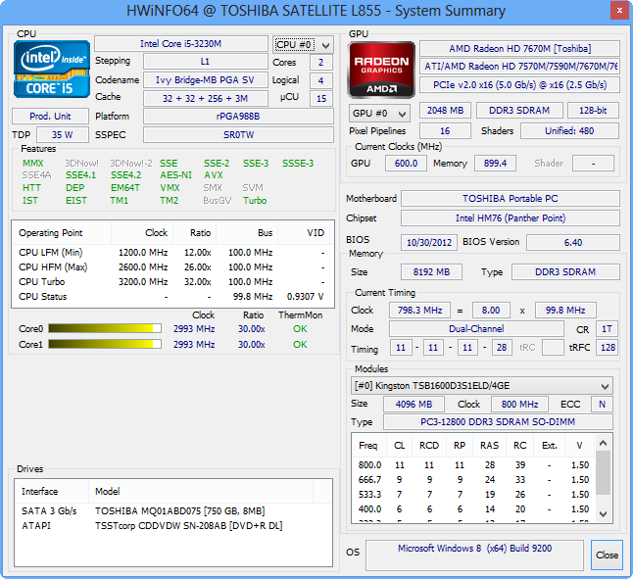Click the Intel Core i5-3230M name field
The width and height of the screenshot is (633, 579).
pyautogui.click(x=181, y=43)
